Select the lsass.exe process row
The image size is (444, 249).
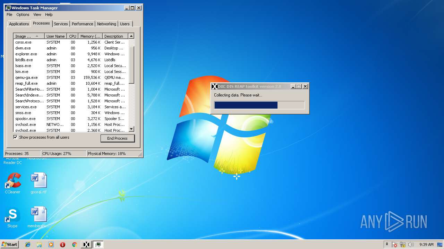coord(71,66)
